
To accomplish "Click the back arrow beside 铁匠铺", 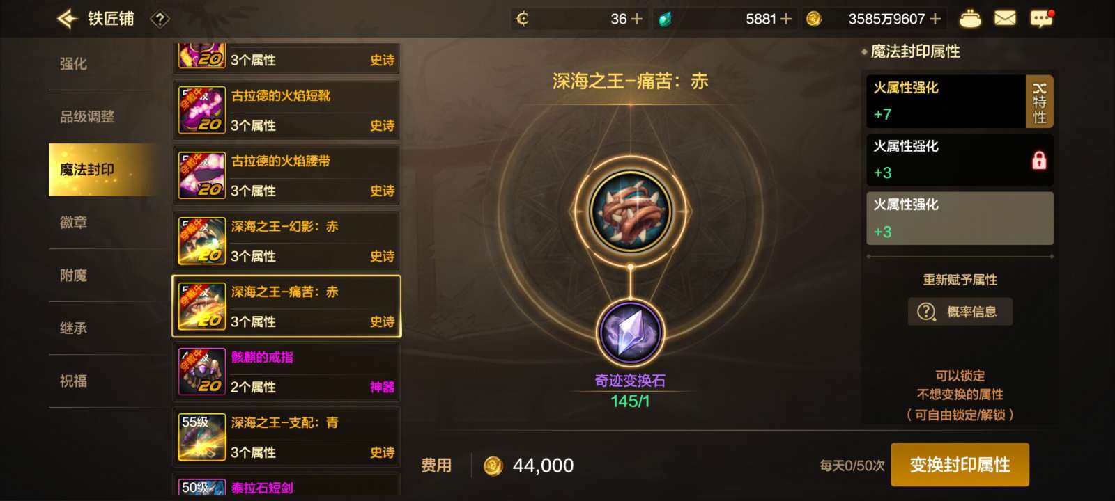I will click(x=67, y=19).
